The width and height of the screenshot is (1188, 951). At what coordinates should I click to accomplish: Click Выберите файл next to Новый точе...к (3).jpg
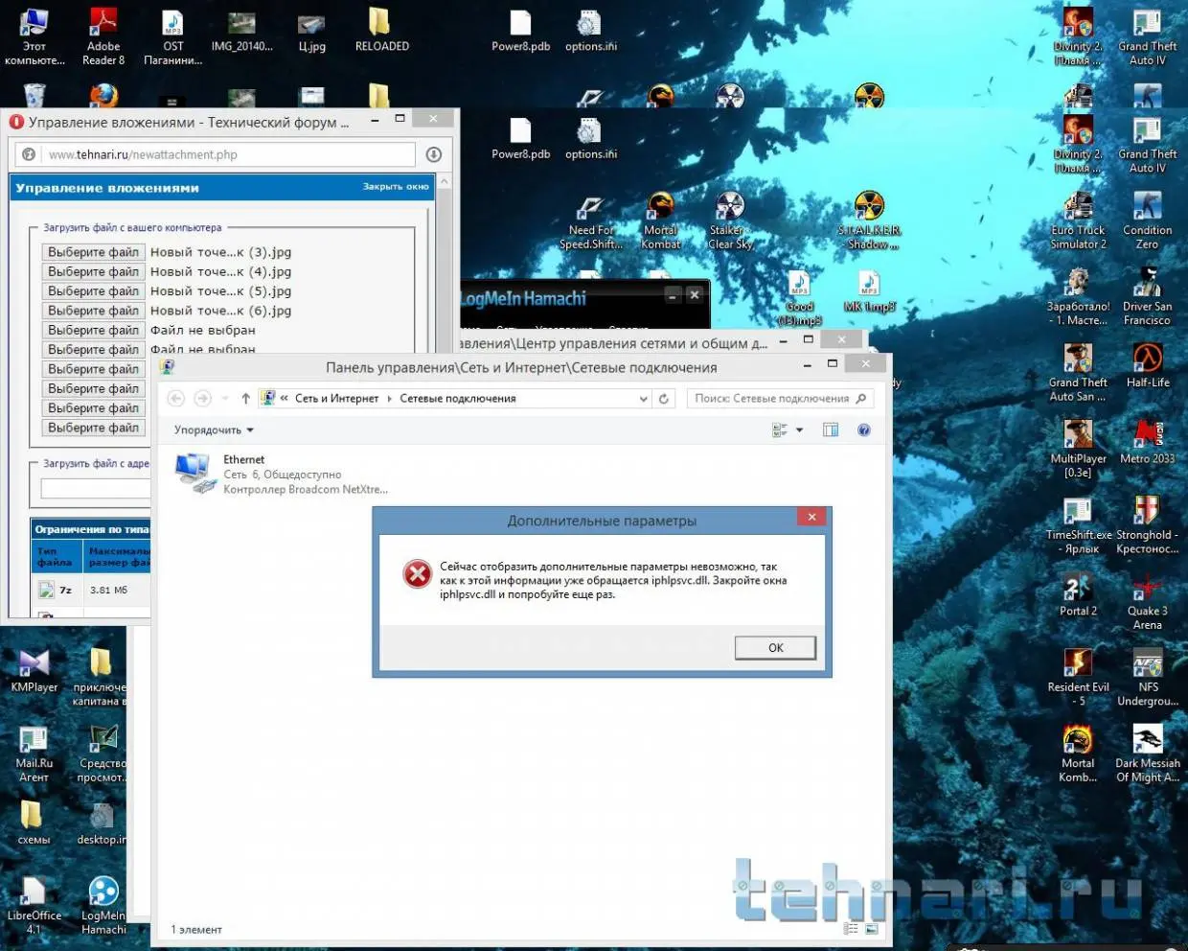[94, 252]
